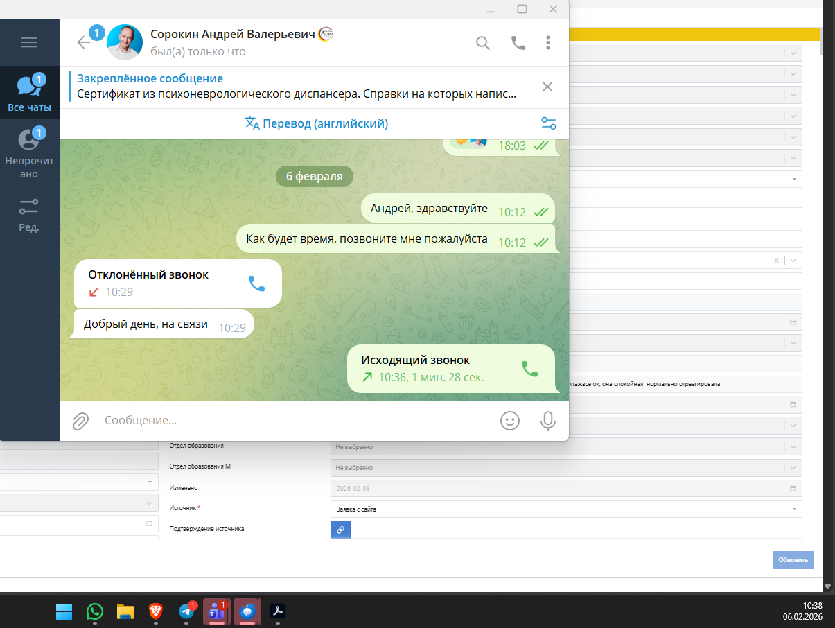Open Andrey Sorokin's profile avatar
835x628 pixels.
(x=125, y=42)
